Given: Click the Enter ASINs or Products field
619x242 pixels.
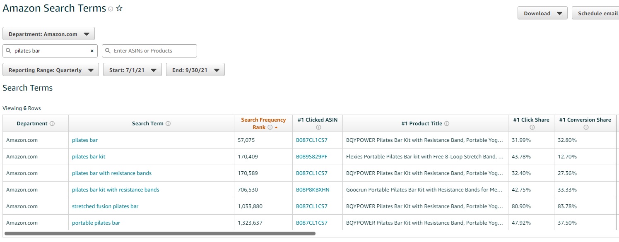Looking at the screenshot, I should pyautogui.click(x=149, y=51).
